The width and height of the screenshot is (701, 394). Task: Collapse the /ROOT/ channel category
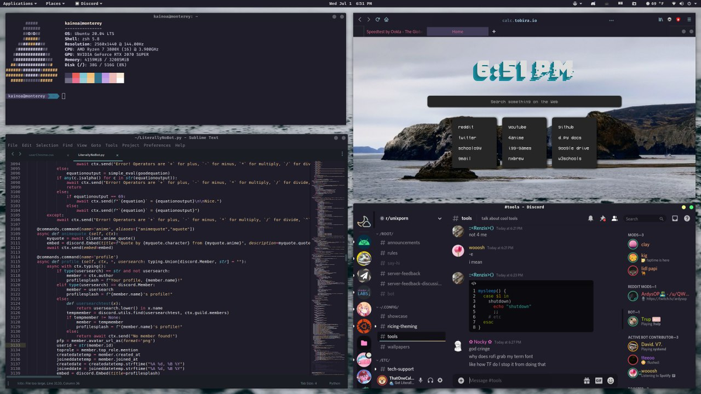(x=385, y=234)
